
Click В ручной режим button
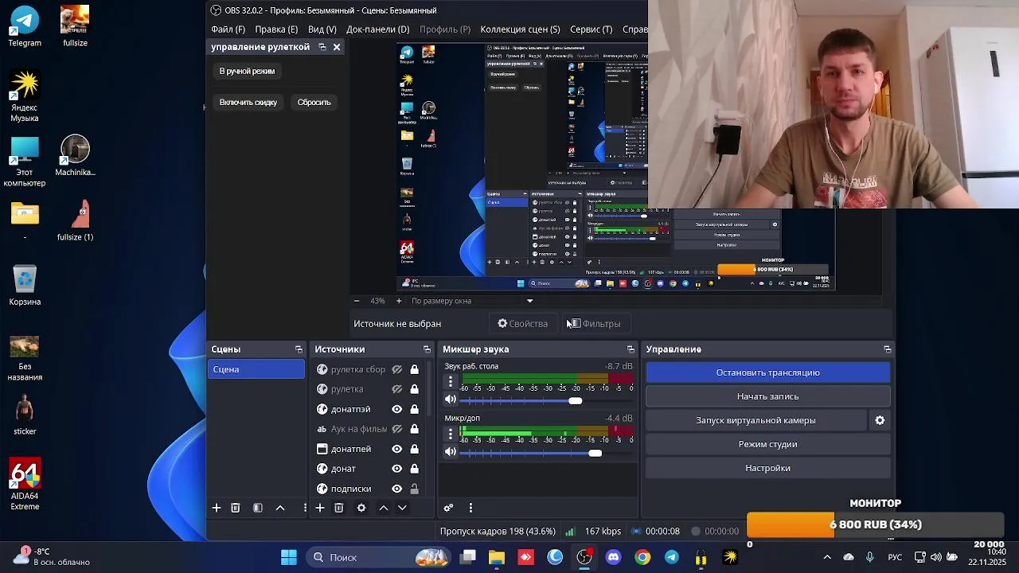[x=247, y=71]
